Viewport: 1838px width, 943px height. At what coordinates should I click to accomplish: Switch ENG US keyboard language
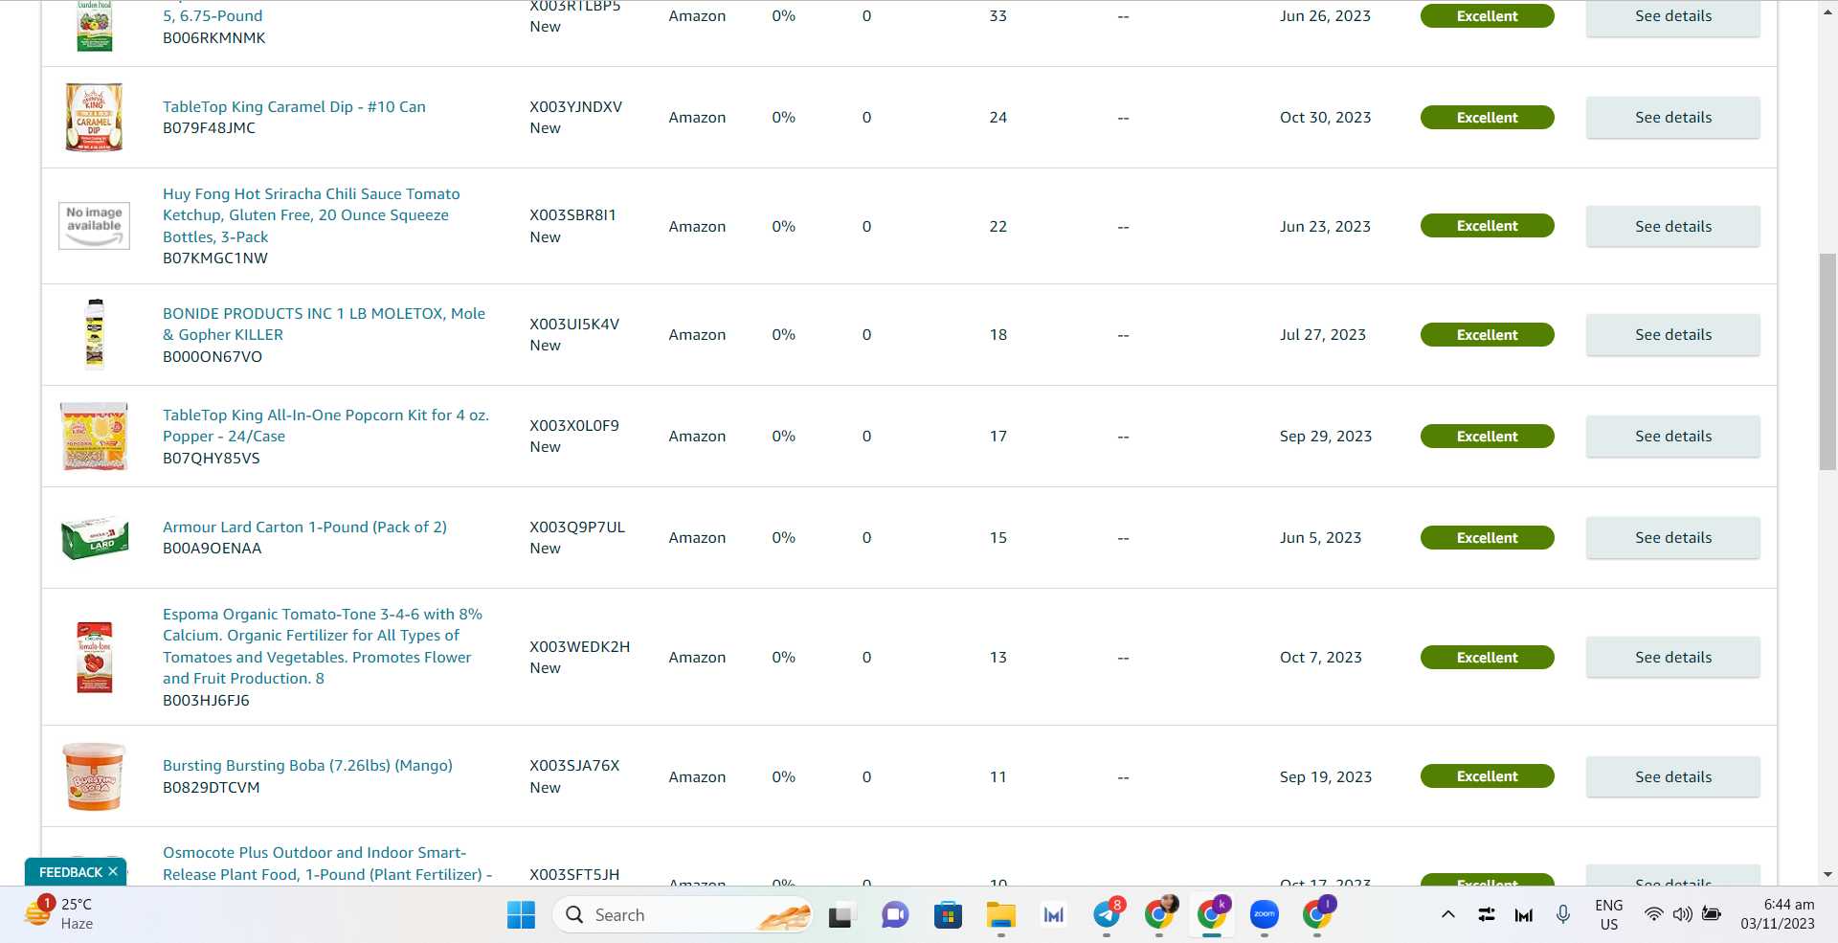click(x=1609, y=914)
